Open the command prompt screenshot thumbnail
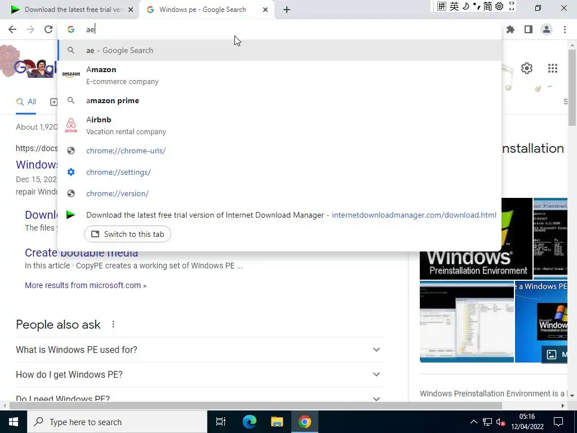 [550, 239]
